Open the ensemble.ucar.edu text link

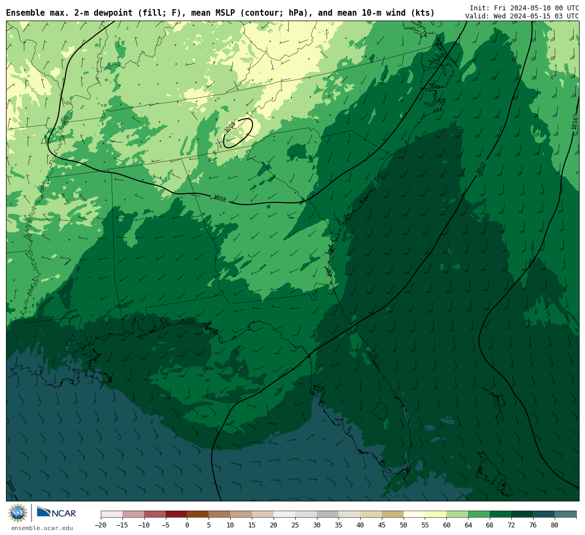(x=42, y=528)
